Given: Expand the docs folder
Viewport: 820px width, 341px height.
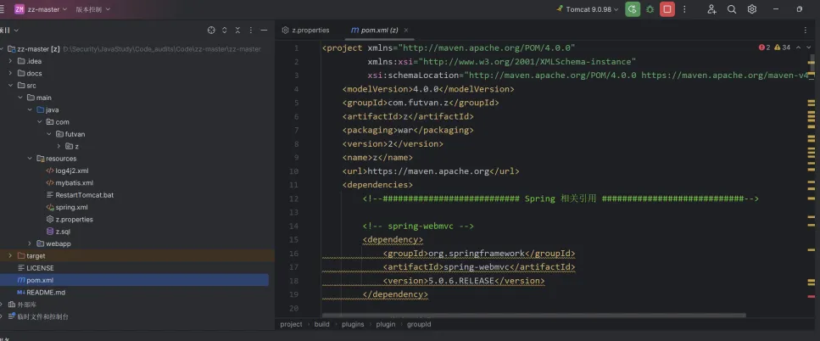Looking at the screenshot, I should coord(10,73).
